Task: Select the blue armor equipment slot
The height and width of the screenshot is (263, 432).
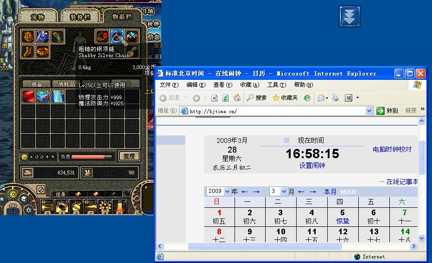Action: [43, 37]
